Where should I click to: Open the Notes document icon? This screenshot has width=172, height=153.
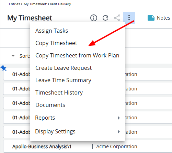coord(151,18)
